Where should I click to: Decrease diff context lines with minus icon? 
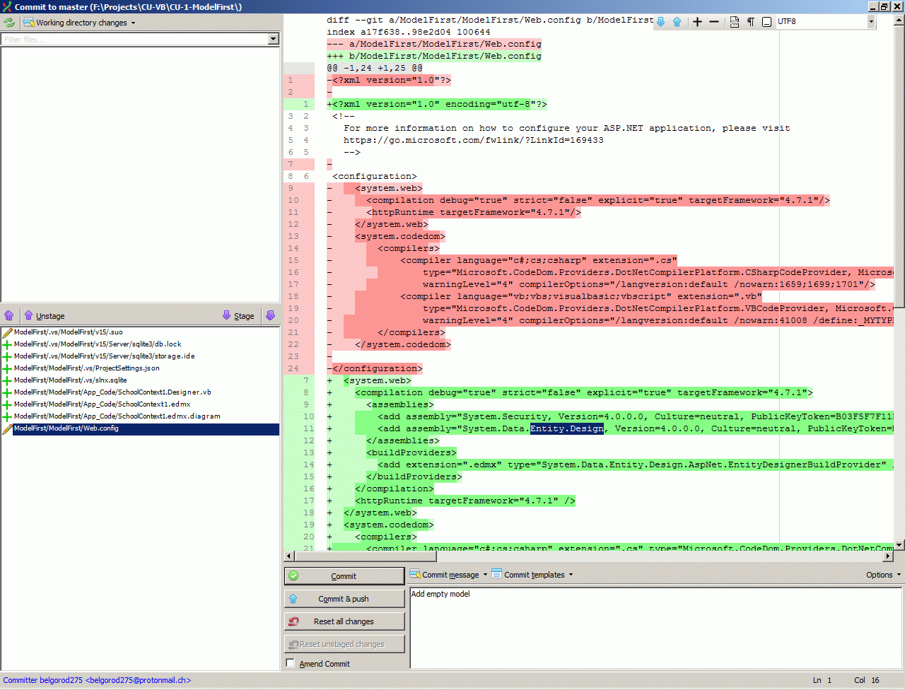[714, 22]
